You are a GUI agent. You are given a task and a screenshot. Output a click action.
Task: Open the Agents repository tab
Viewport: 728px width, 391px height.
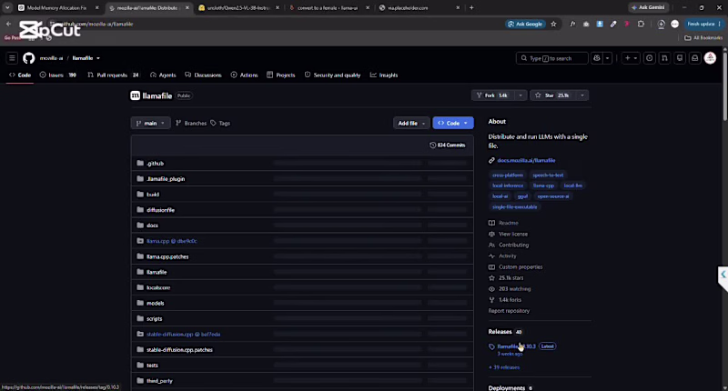[x=163, y=75]
